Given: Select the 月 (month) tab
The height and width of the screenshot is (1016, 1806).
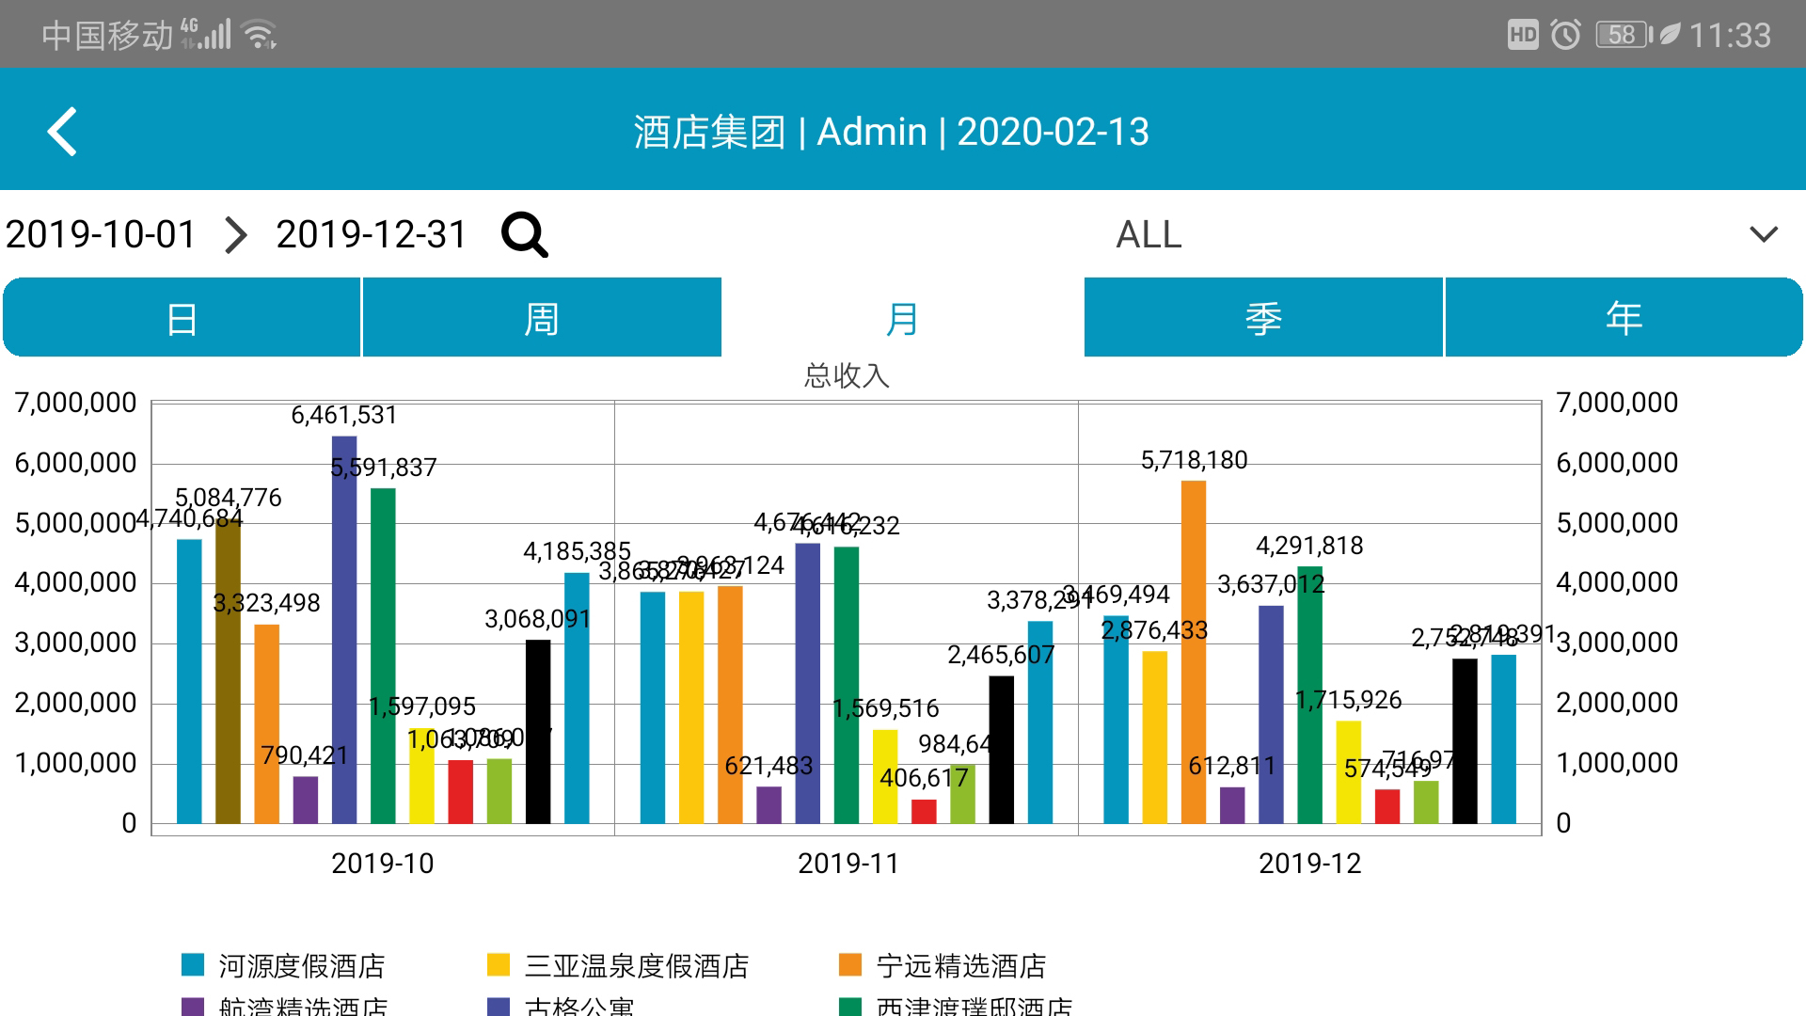Looking at the screenshot, I should 902,318.
